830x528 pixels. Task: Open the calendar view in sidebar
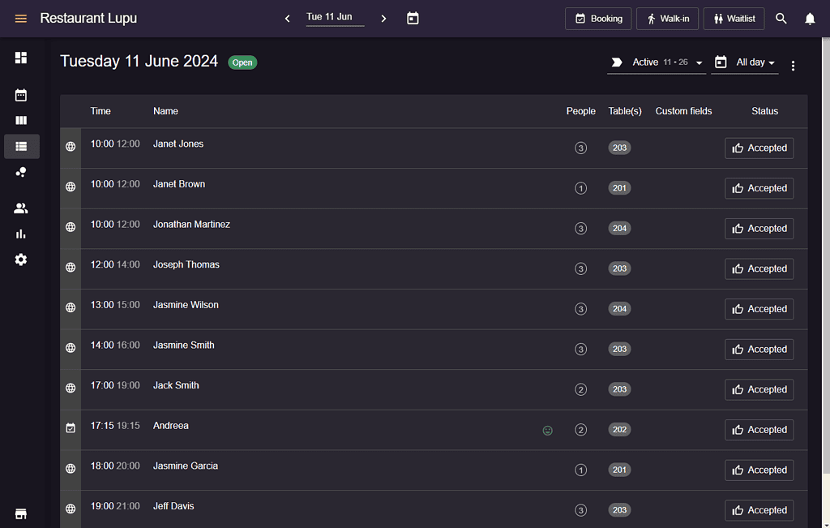(20, 96)
